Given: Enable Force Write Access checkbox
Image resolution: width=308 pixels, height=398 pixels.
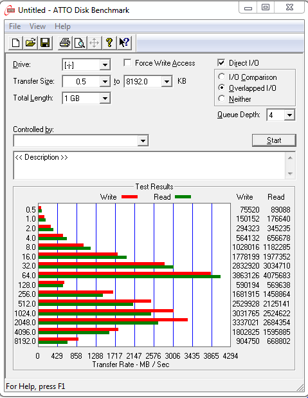Looking at the screenshot, I should tap(127, 62).
